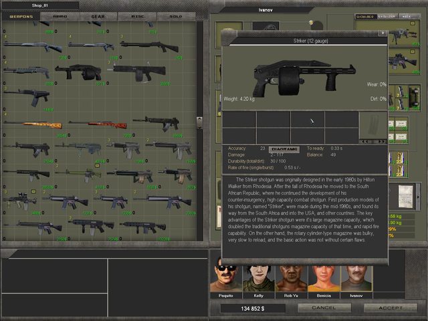Accept the shop transaction
Viewport: 428px width, 321px height.
coord(391,308)
